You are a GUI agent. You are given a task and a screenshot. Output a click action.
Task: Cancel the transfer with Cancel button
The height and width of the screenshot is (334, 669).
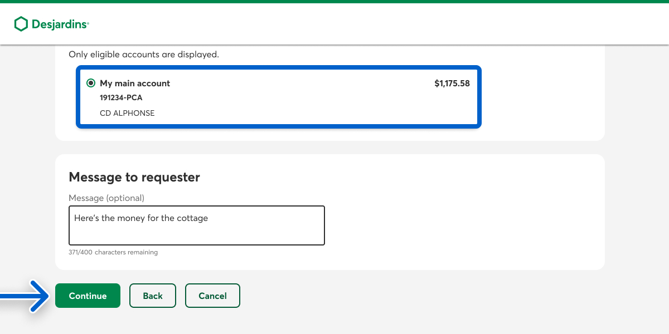click(x=212, y=296)
